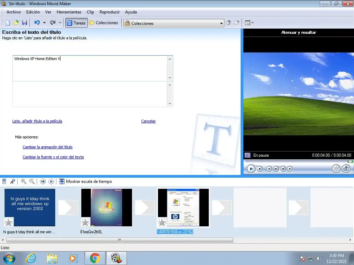The image size is (354, 265).
Task: Open the Ver menu
Action: [48, 12]
